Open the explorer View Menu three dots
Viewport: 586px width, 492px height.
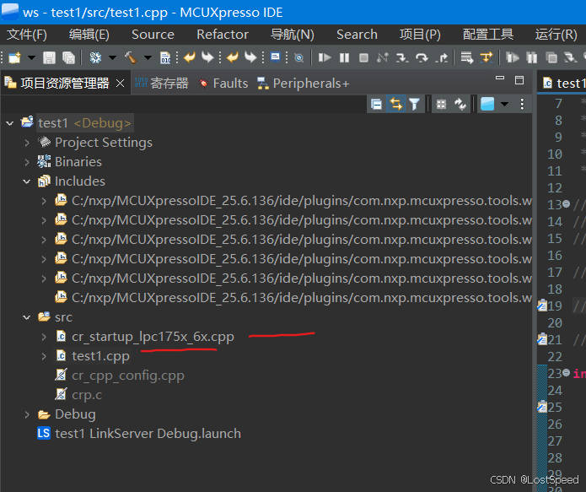pyautogui.click(x=522, y=104)
